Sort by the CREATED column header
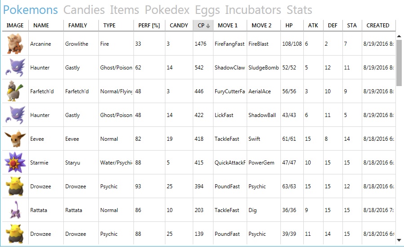This screenshot has width=404, height=247. [x=378, y=26]
